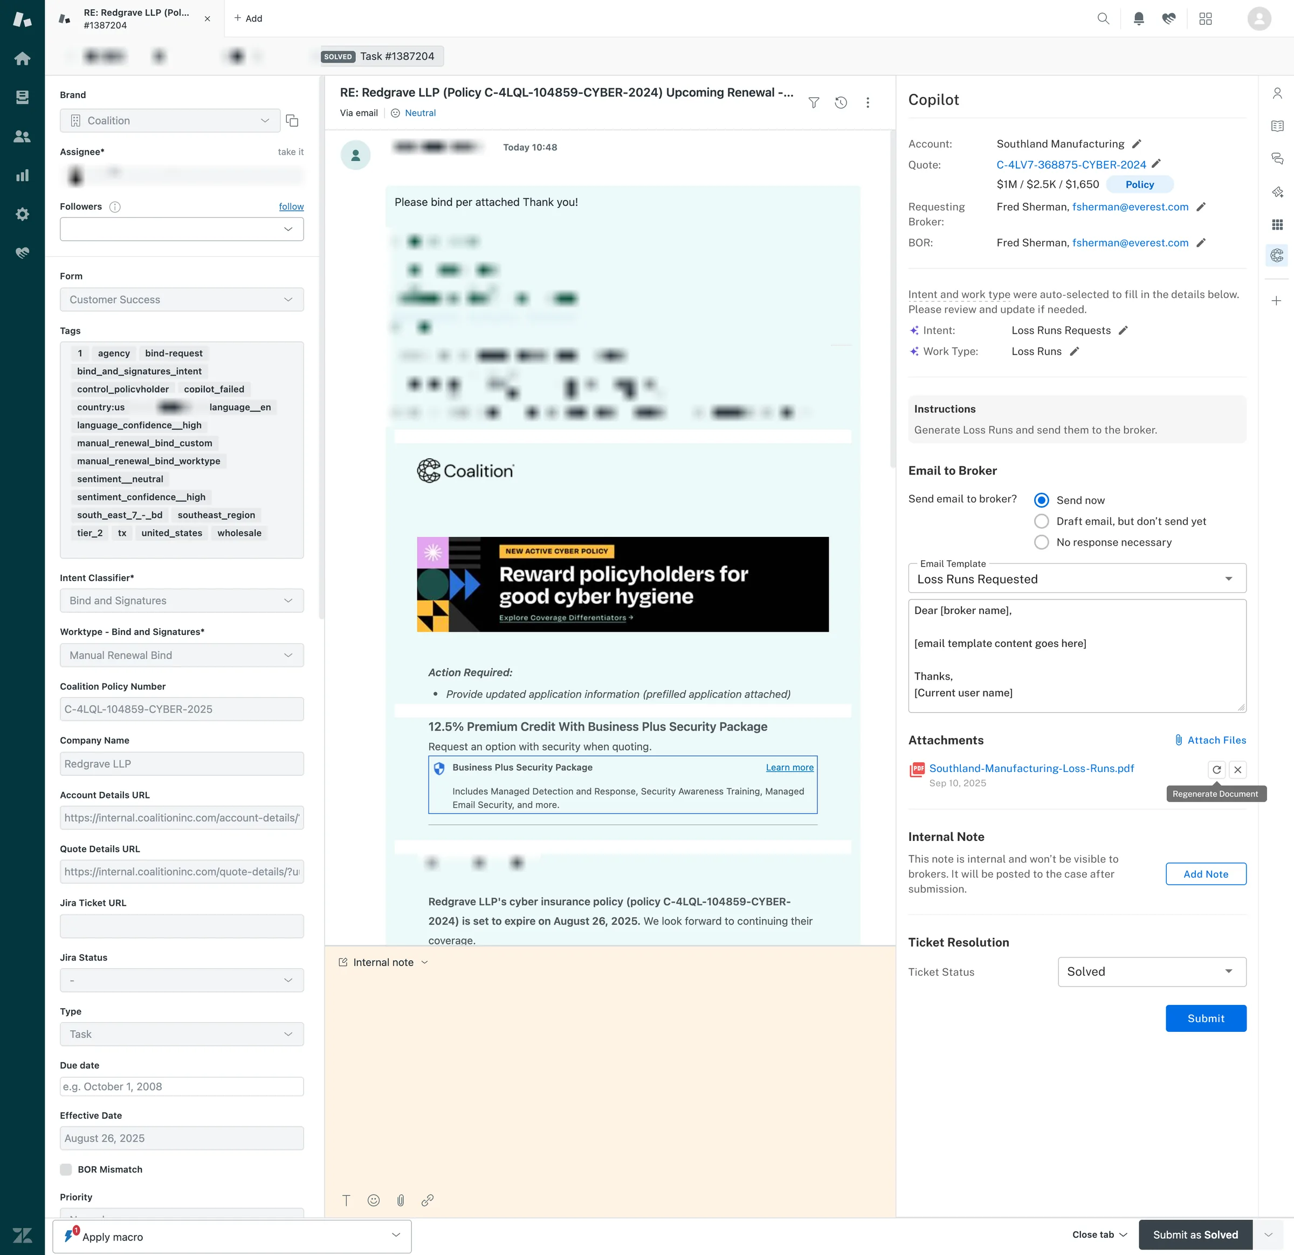Edit the Account name pencil icon
This screenshot has height=1255, width=1294.
1136,144
